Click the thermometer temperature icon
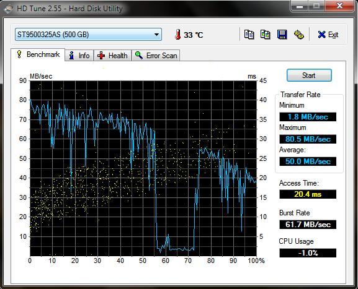 pos(177,35)
